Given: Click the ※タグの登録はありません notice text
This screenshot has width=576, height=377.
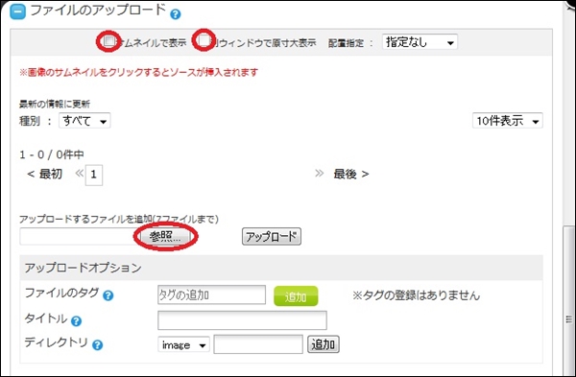Looking at the screenshot, I should 417,295.
